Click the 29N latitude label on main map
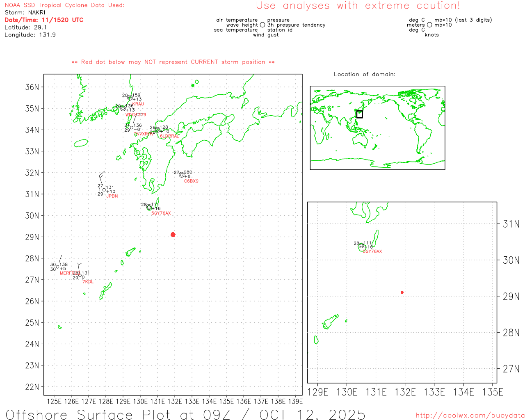This screenshot has height=420, width=525. 32,237
